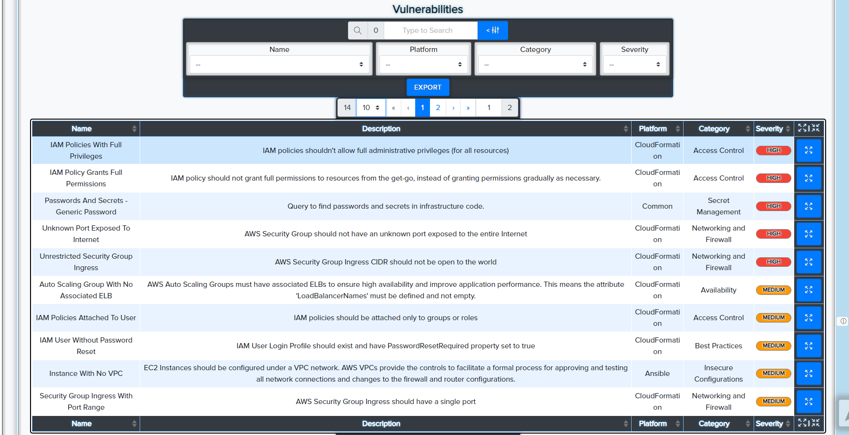Image resolution: width=849 pixels, height=435 pixels.
Task: Click expand-all icon in table footer
Action: (802, 423)
